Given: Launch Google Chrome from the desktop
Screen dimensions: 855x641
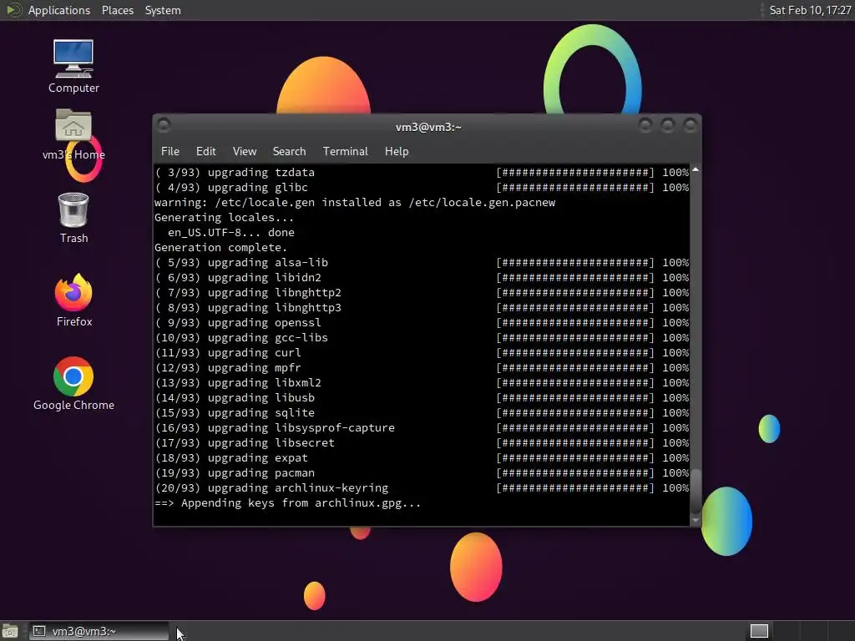Looking at the screenshot, I should coord(73,384).
